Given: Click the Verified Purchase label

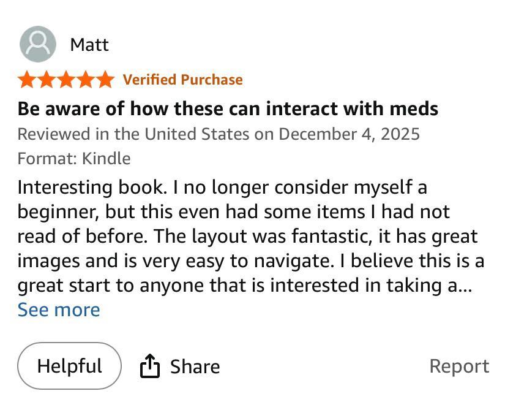Looking at the screenshot, I should point(182,80).
